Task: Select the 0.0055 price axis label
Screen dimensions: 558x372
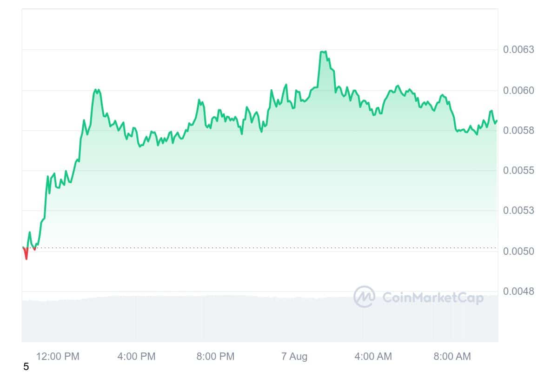Action: pos(518,171)
